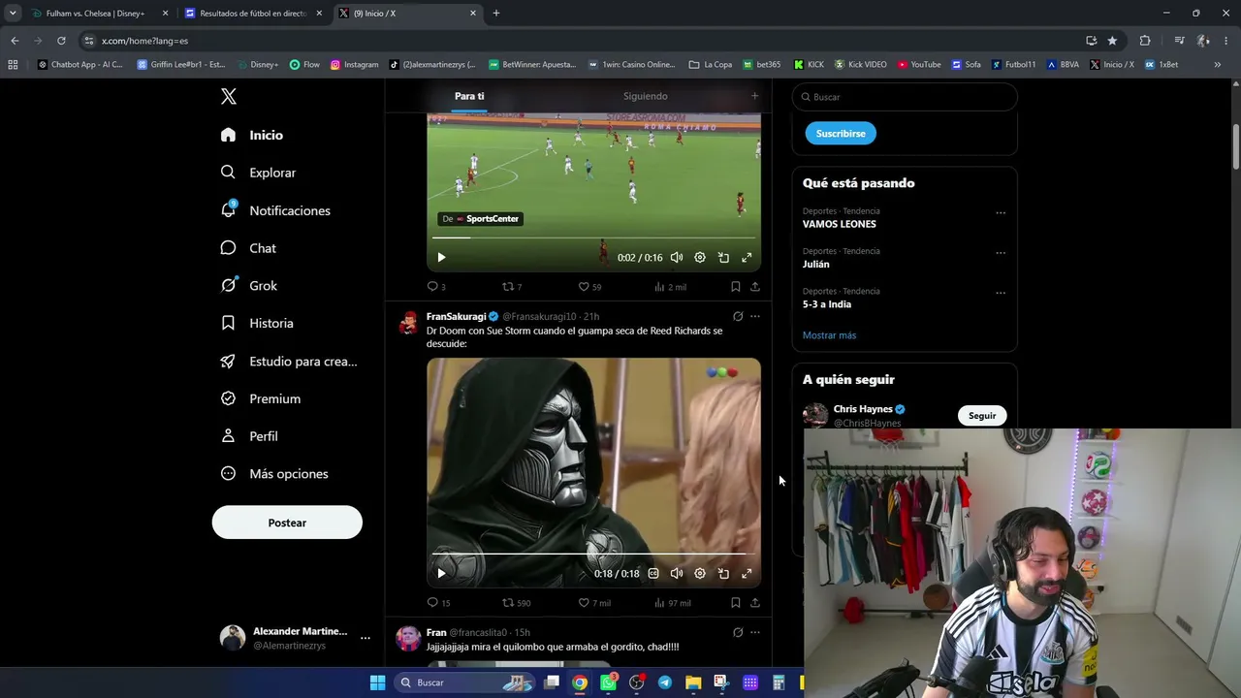Viewport: 1241px width, 698px height.
Task: Enter fullscreen on Dr Doom video
Action: (x=747, y=574)
